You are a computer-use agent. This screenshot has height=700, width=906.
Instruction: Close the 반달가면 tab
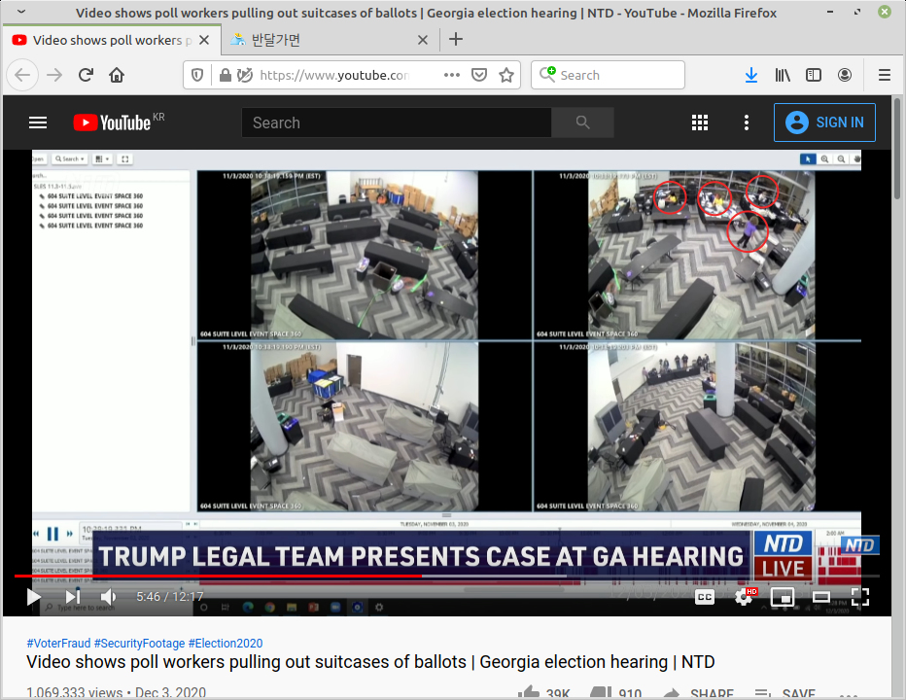tap(422, 40)
